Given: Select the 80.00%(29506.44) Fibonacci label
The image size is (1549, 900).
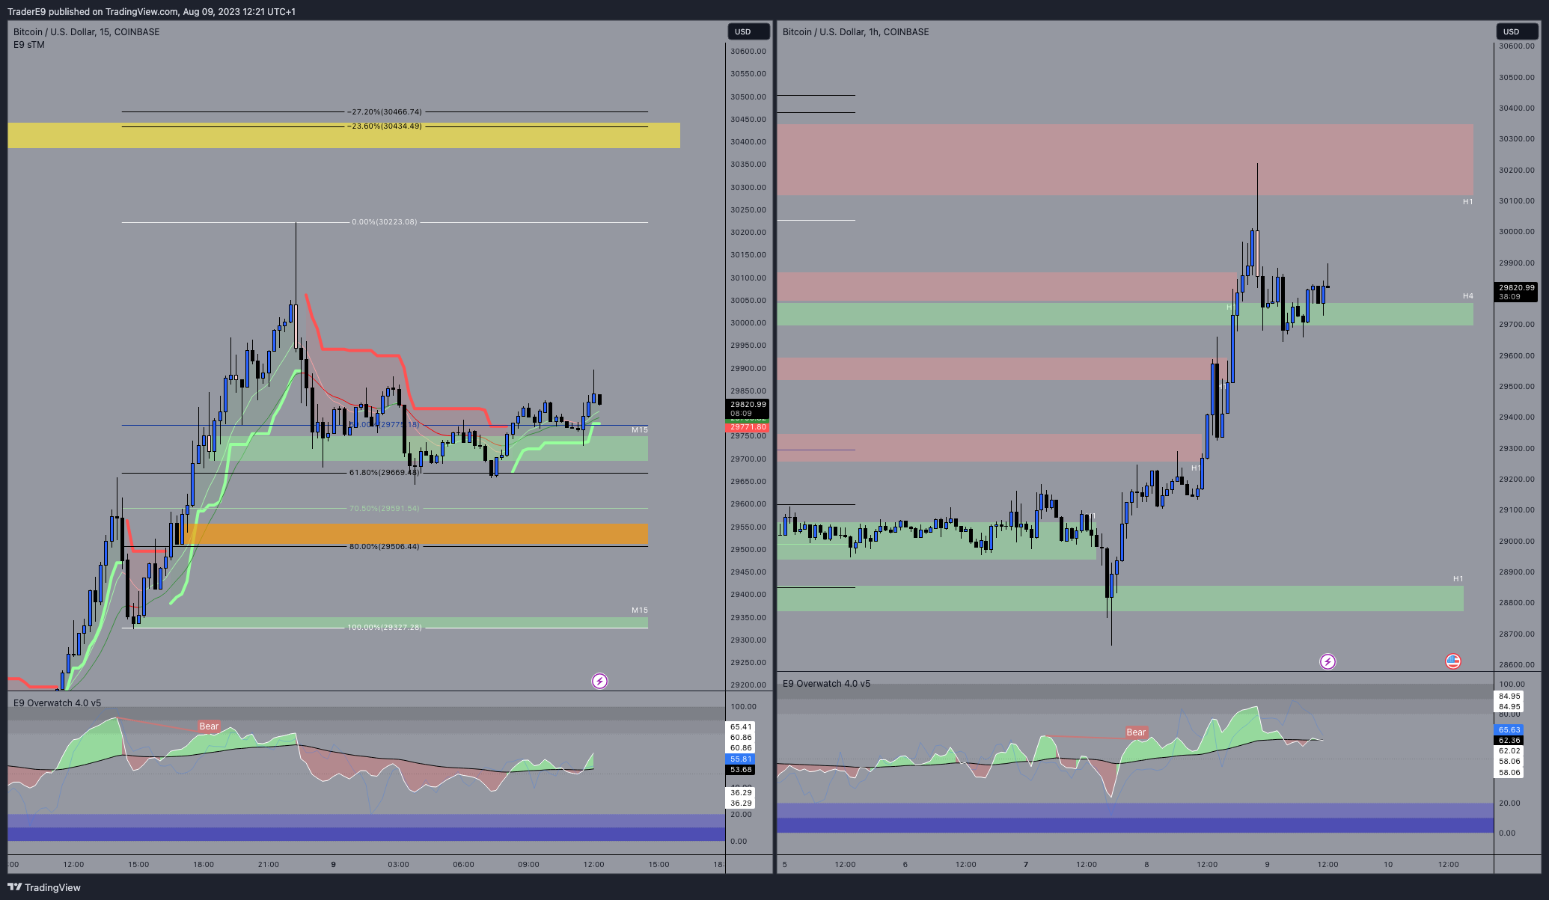Looking at the screenshot, I should pyautogui.click(x=385, y=547).
